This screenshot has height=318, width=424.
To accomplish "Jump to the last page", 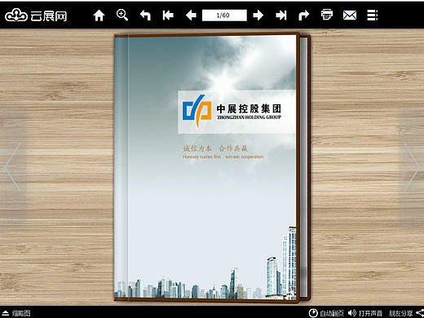I will coord(281,15).
